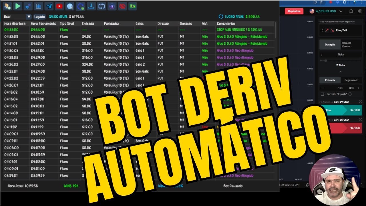Open the Deriv account profile icon

[360, 11]
